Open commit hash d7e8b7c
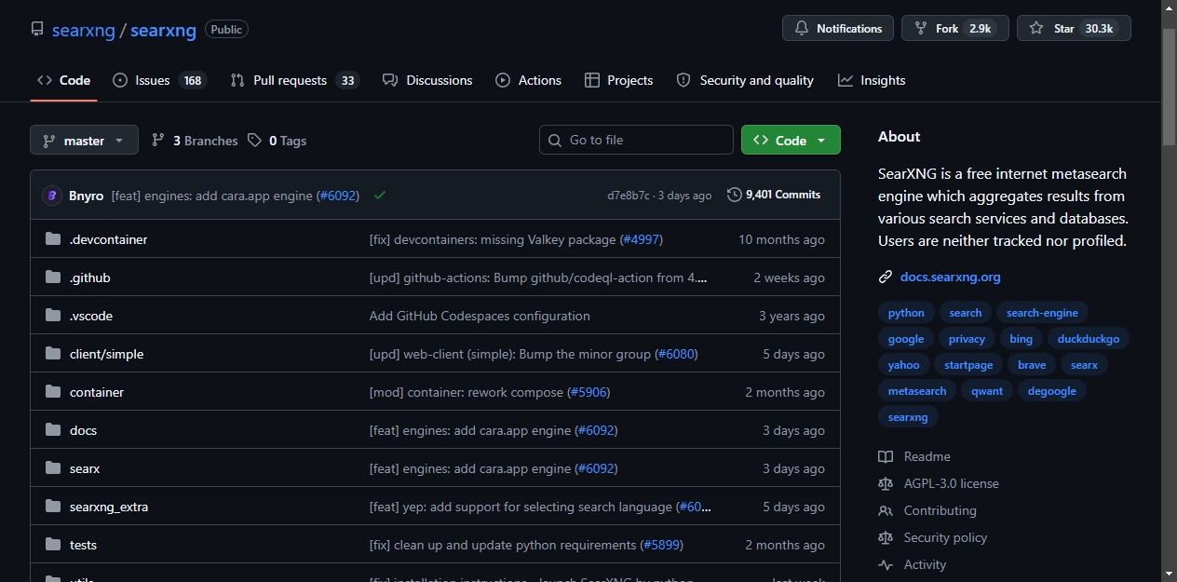 [x=629, y=196]
